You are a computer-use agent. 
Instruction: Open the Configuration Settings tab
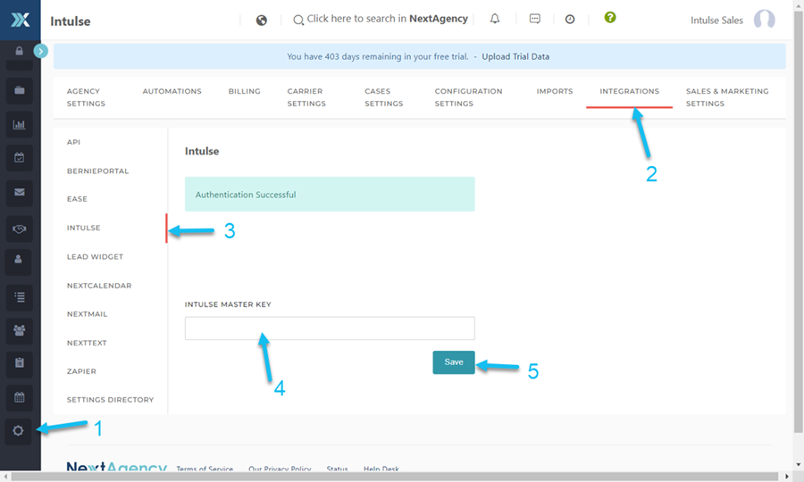[469, 97]
